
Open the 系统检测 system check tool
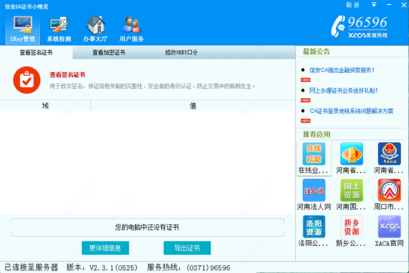59,29
